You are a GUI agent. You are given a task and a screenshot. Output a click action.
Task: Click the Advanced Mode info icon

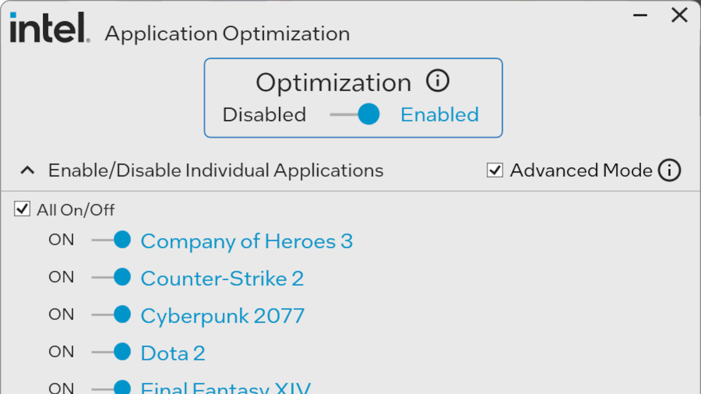(671, 170)
